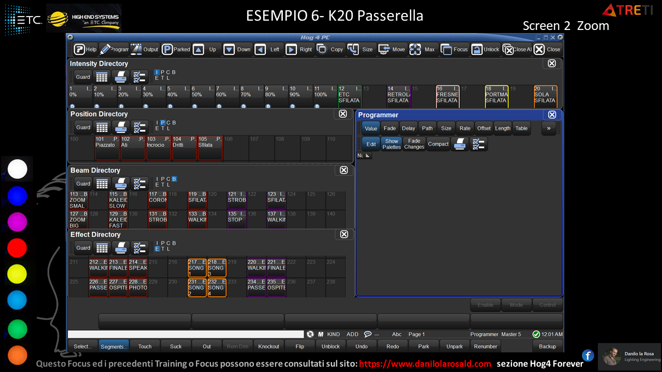This screenshot has width=662, height=372.
Task: Open configure options in Beam Directory
Action: 139,183
